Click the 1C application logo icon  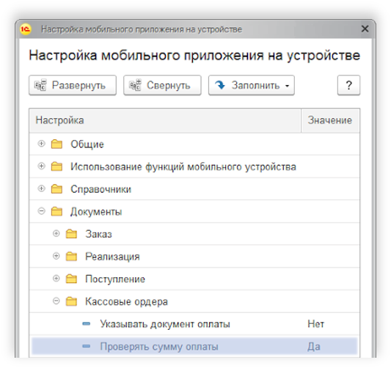tap(26, 29)
